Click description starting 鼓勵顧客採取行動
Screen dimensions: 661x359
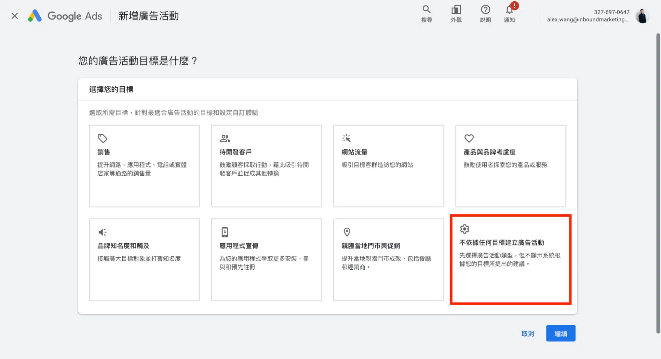pyautogui.click(x=264, y=169)
